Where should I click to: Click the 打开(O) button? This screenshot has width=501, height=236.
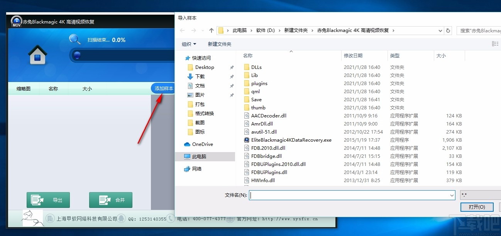tap(477, 207)
